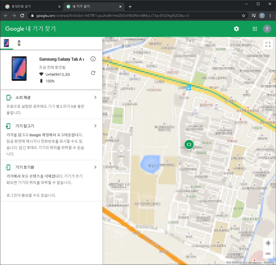Click the lock device icon

point(8,126)
